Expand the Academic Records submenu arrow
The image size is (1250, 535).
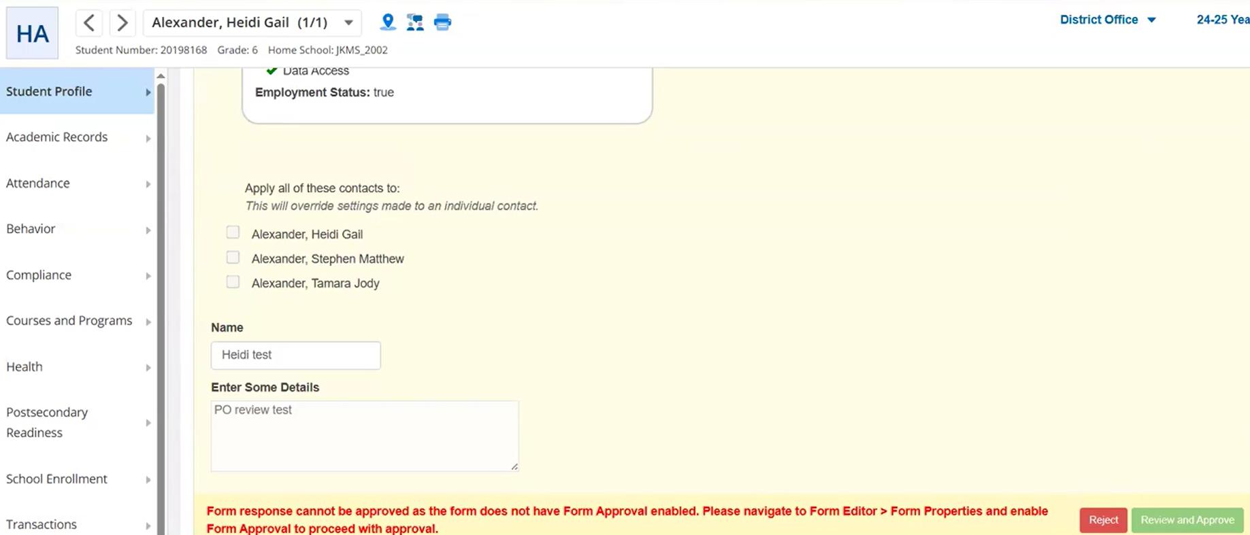(x=148, y=138)
